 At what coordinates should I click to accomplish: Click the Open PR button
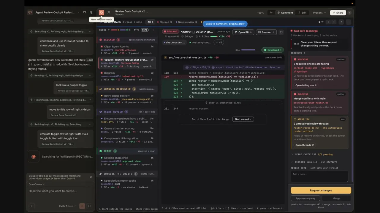[243, 32]
